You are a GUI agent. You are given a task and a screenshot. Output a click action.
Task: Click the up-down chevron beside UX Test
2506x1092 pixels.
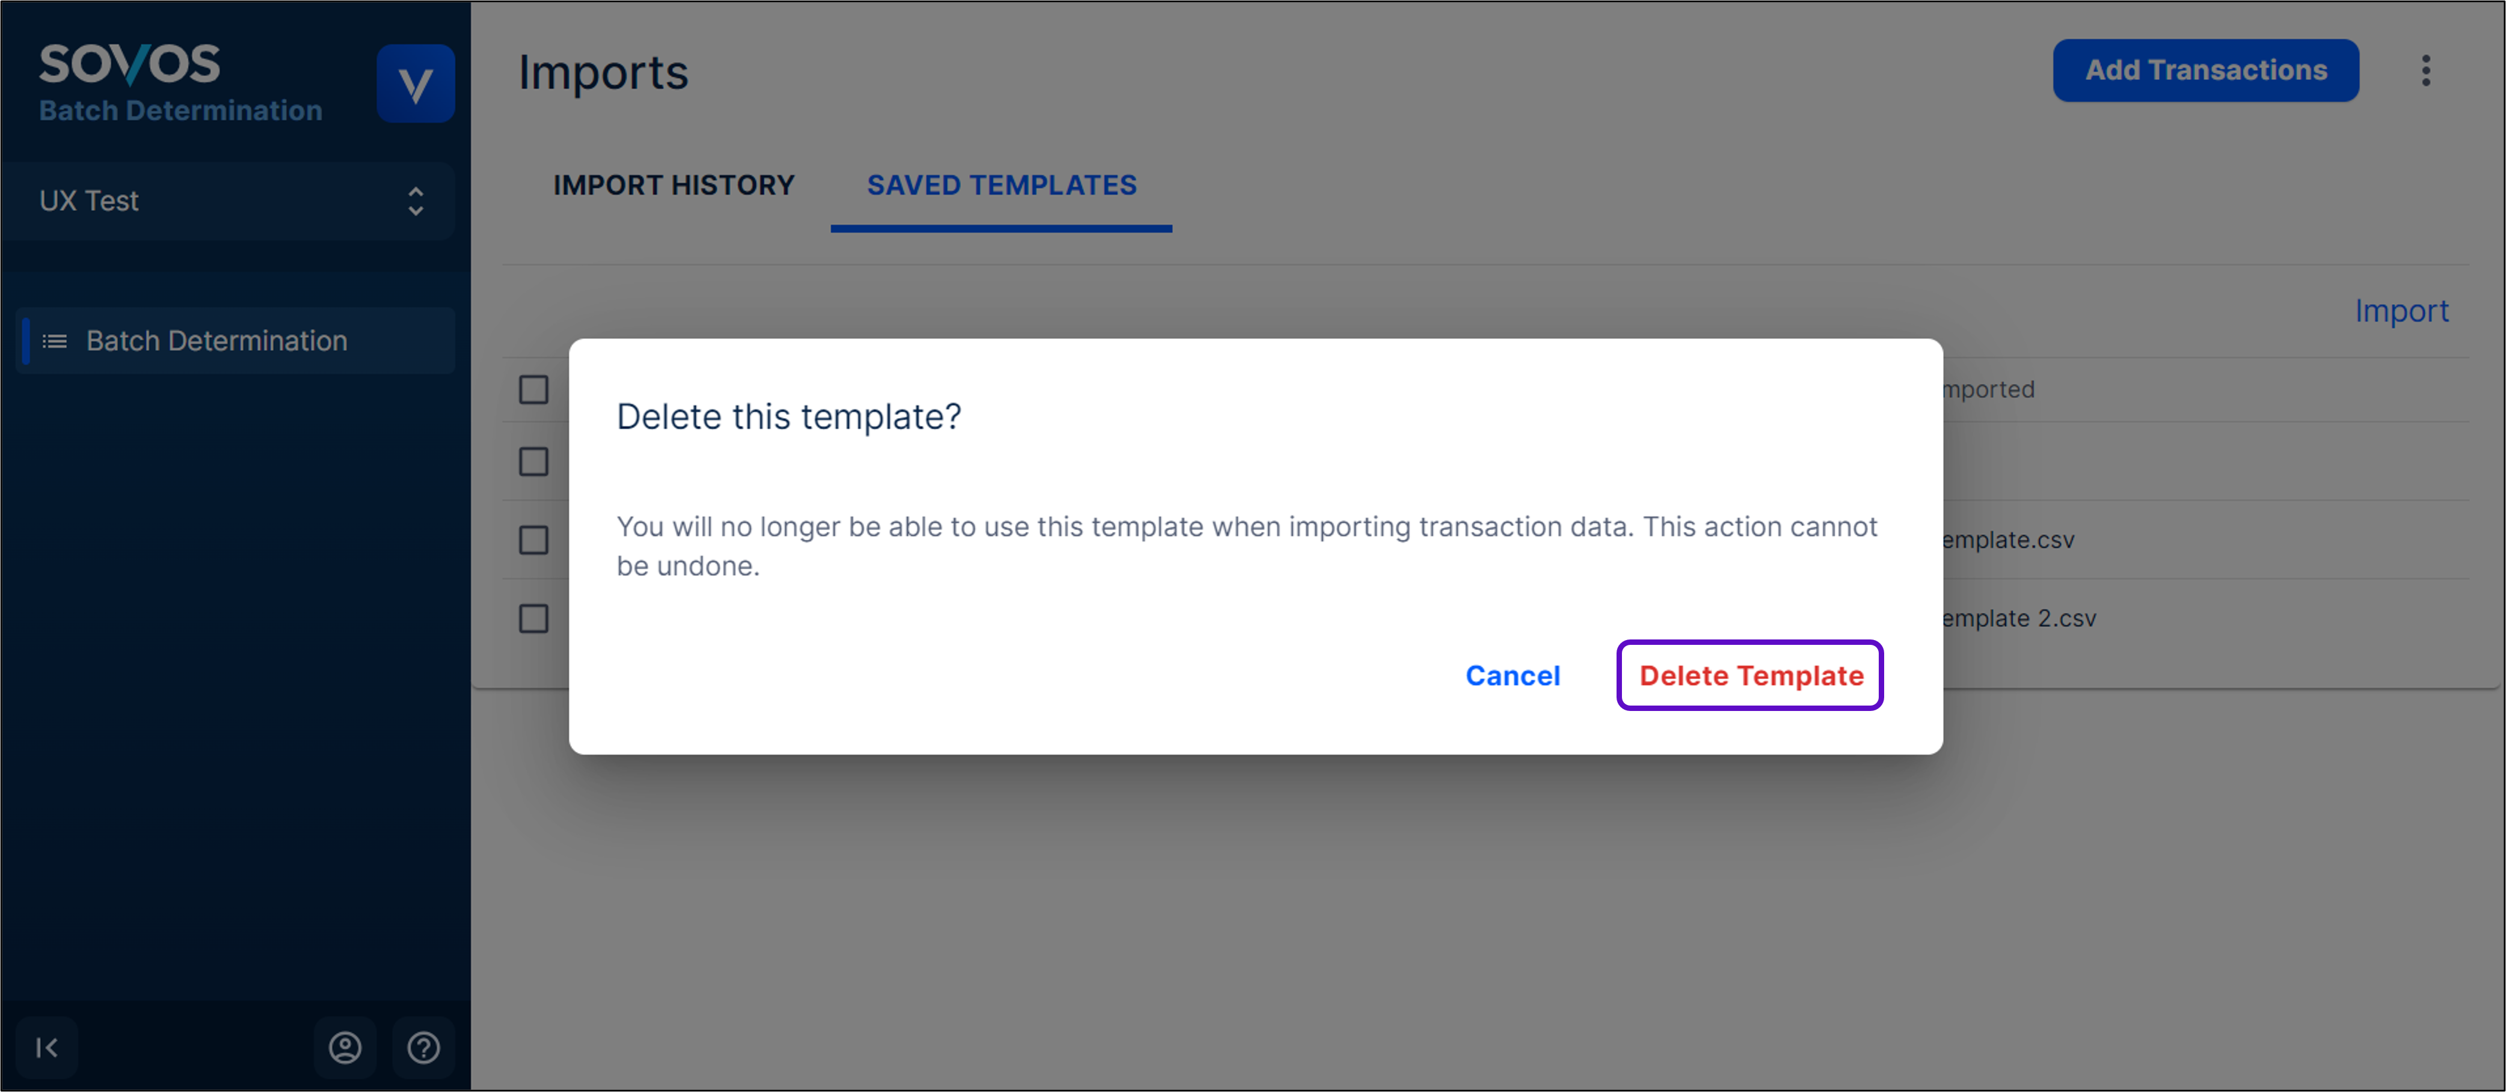click(416, 201)
